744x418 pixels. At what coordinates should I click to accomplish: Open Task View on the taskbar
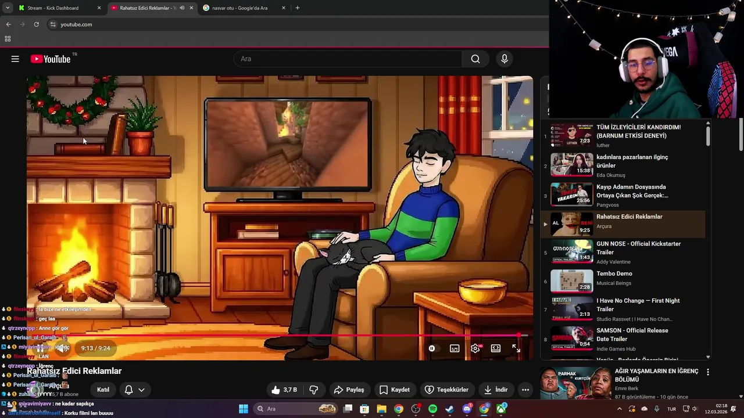(348, 409)
